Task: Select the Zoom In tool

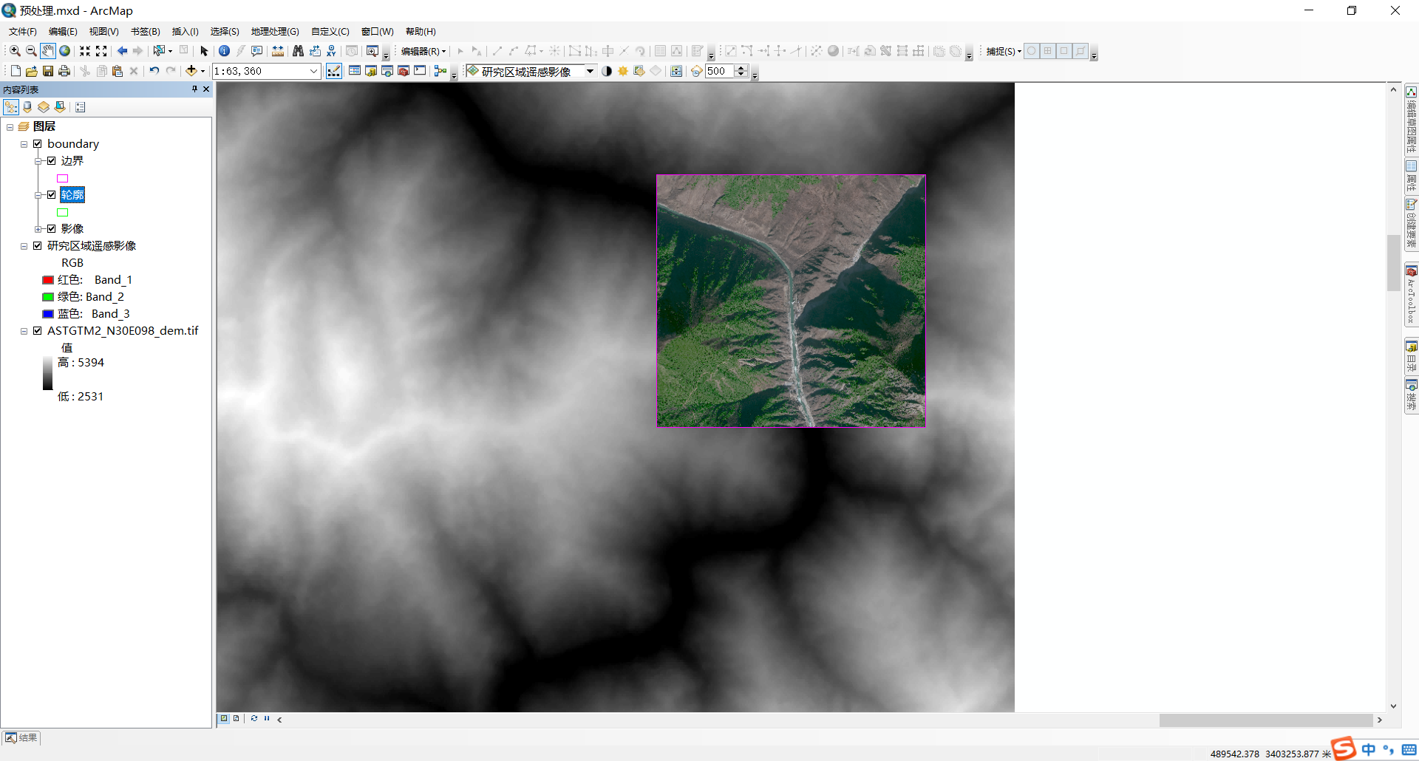Action: [x=15, y=51]
